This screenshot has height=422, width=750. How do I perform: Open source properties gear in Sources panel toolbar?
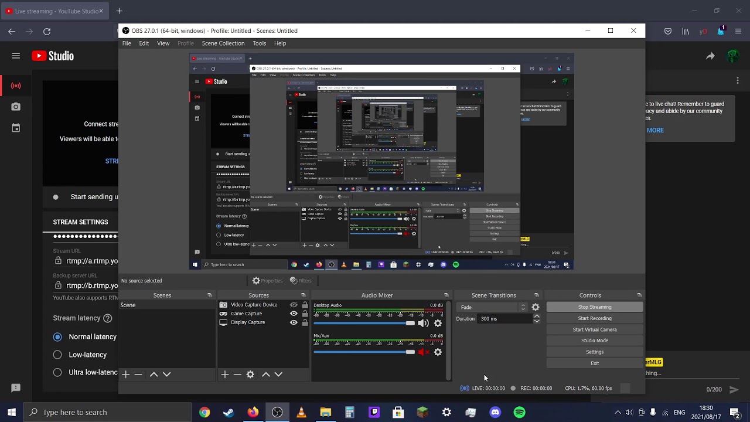tap(250, 374)
